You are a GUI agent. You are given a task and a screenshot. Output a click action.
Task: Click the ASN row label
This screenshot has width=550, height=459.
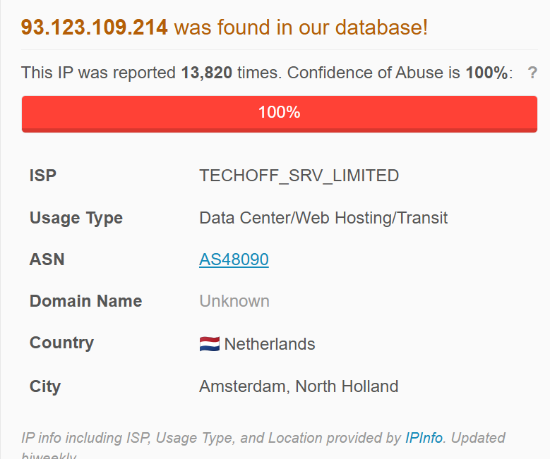point(47,259)
